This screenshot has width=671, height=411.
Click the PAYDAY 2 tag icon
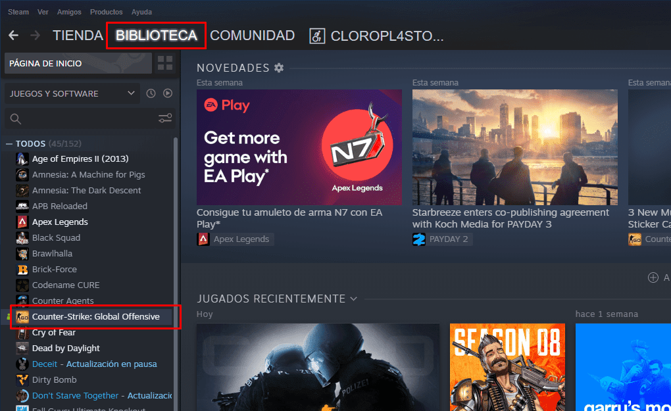click(x=419, y=239)
